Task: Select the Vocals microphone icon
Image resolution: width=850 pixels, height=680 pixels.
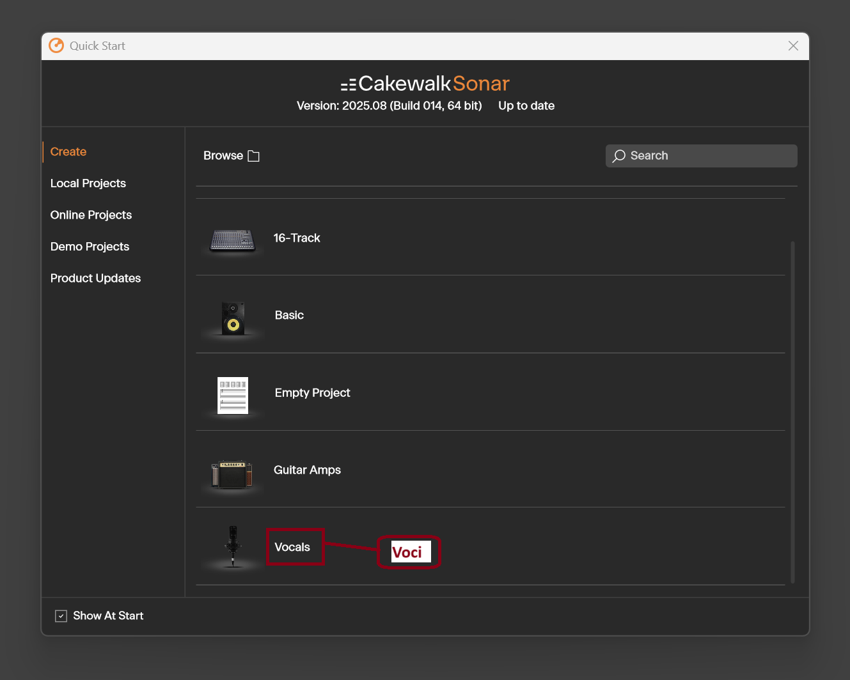Action: click(233, 546)
